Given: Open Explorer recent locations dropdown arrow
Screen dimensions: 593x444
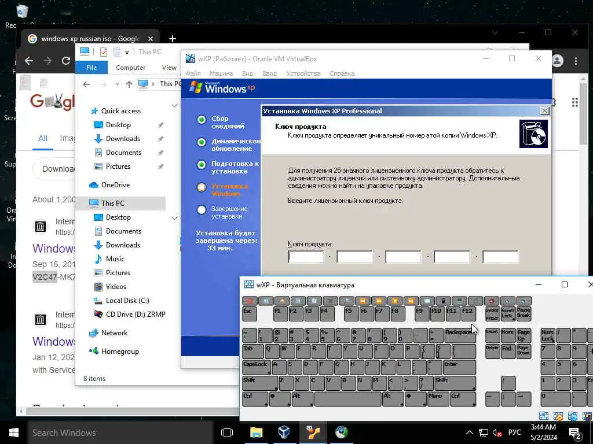Looking at the screenshot, I should (117, 84).
